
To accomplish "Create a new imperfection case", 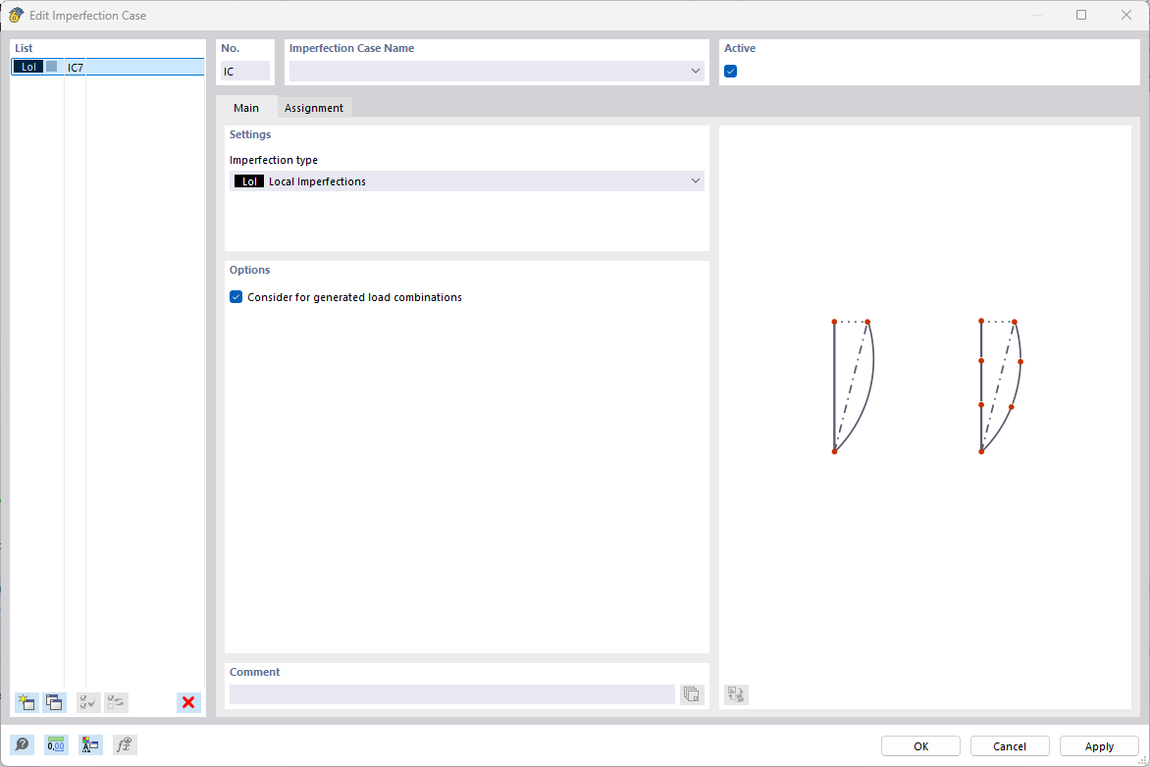I will pos(27,702).
